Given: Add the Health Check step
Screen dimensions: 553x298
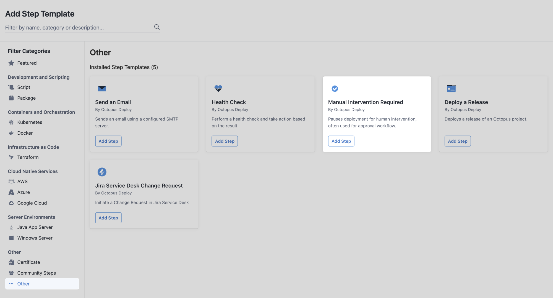Looking at the screenshot, I should coord(225,141).
